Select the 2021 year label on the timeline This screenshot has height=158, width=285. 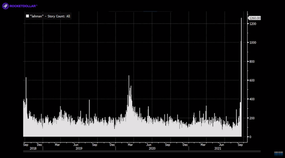pos(218,149)
